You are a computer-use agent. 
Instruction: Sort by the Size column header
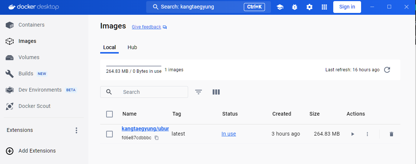coord(314,114)
